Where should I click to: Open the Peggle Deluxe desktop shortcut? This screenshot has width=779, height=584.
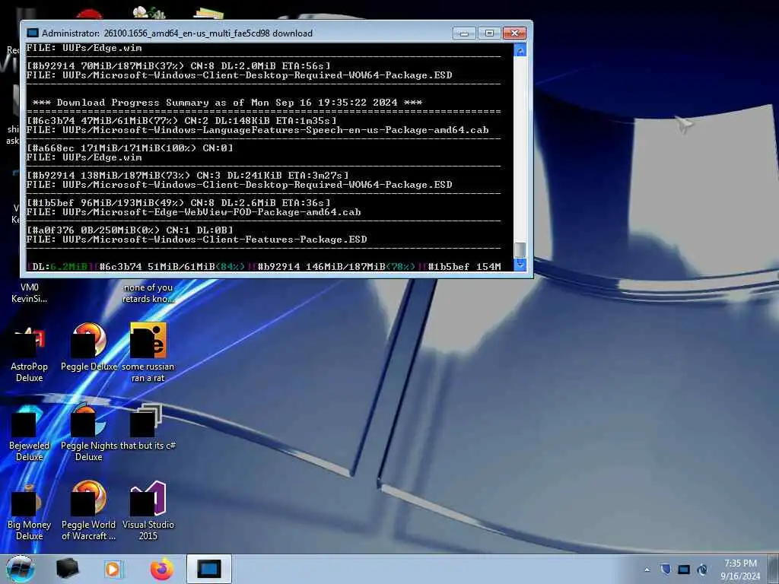pos(89,348)
